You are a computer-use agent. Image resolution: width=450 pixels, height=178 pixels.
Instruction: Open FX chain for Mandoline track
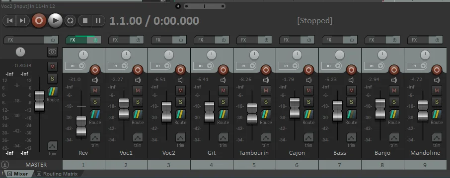[418, 40]
